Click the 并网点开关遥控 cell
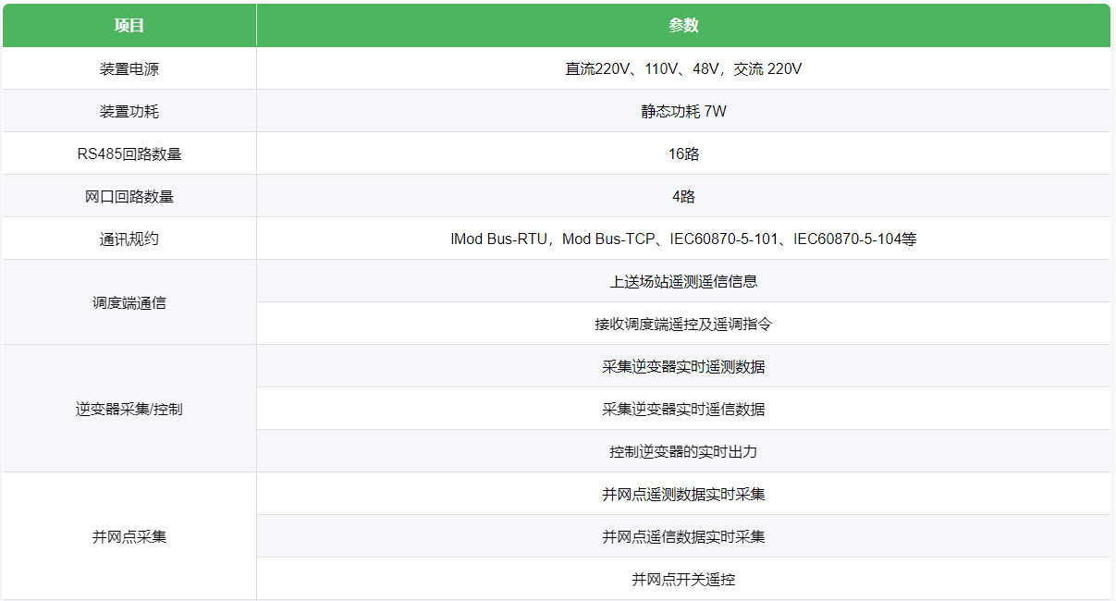Viewport: 1116px width, 601px height. tap(683, 579)
